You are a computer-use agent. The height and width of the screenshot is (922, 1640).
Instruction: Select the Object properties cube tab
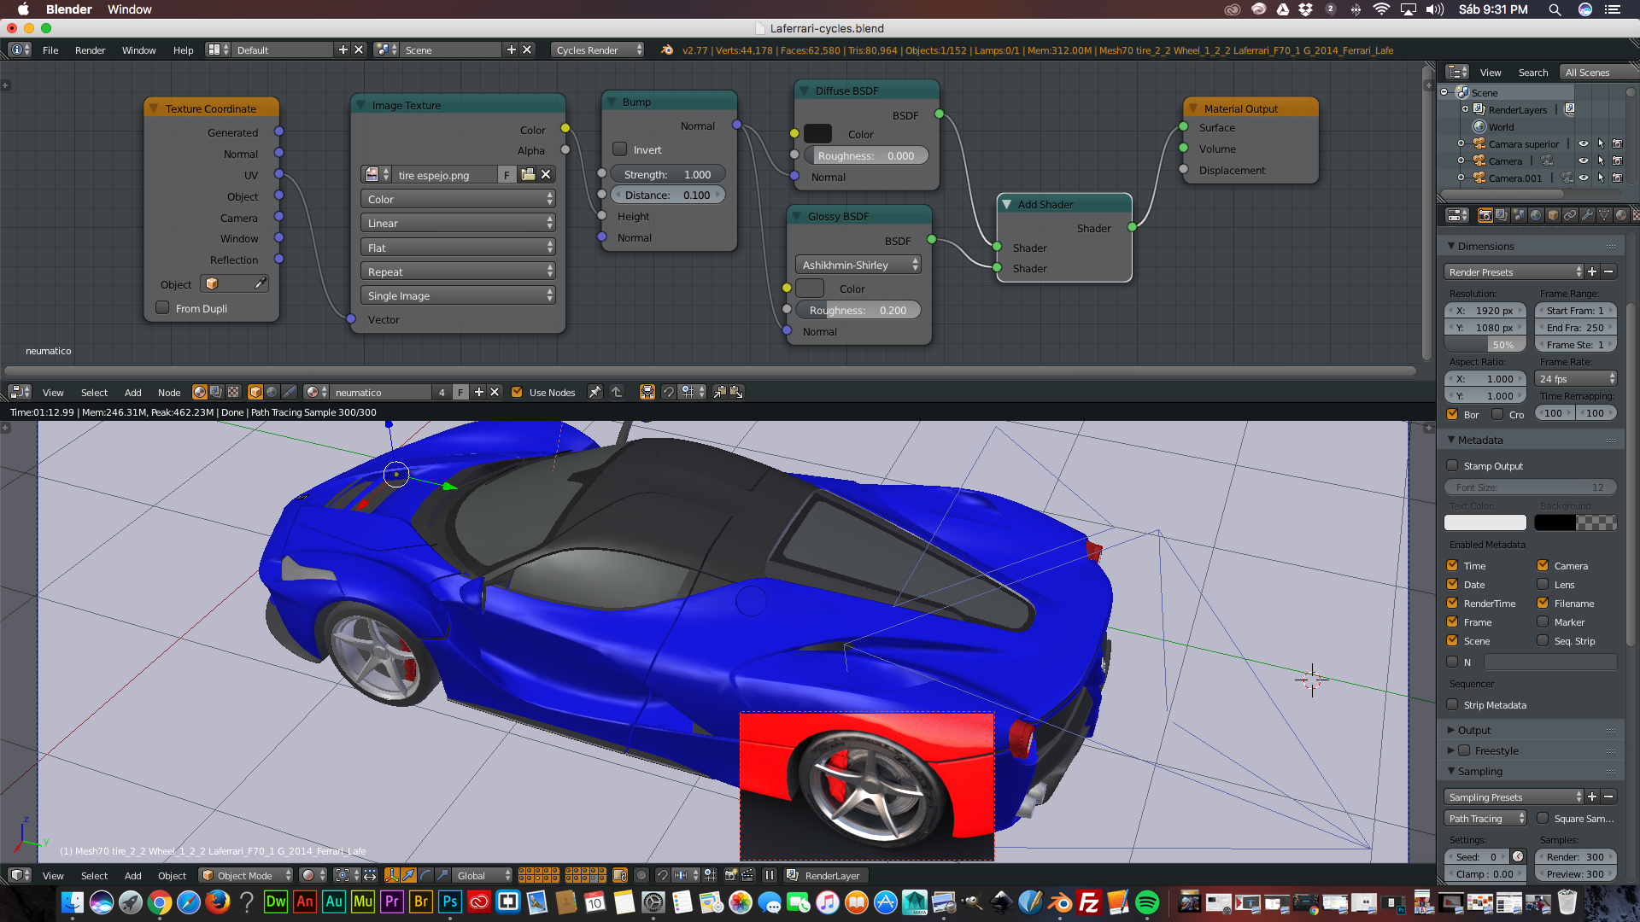click(x=1553, y=215)
